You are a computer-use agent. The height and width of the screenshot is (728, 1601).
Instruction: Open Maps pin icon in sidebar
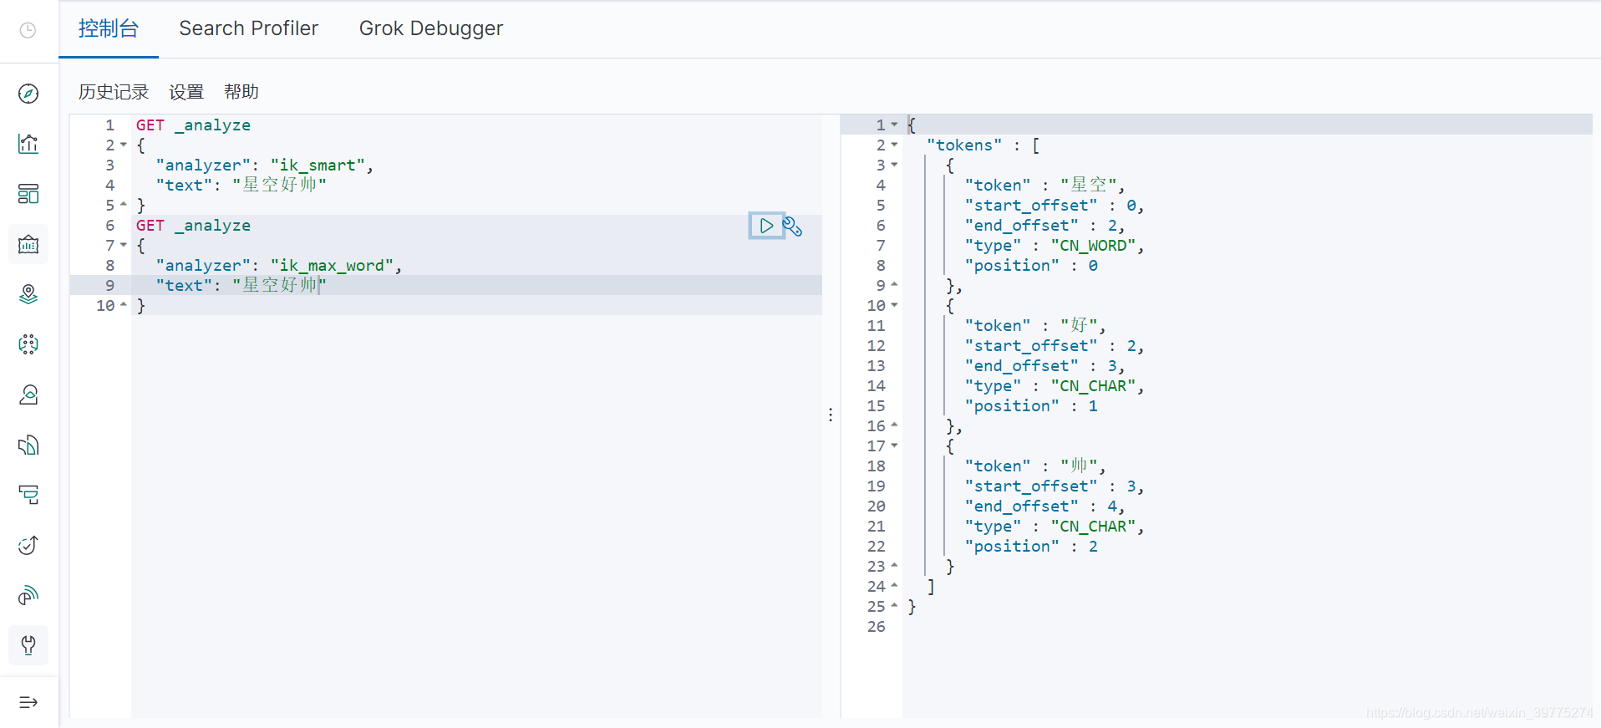pyautogui.click(x=28, y=294)
